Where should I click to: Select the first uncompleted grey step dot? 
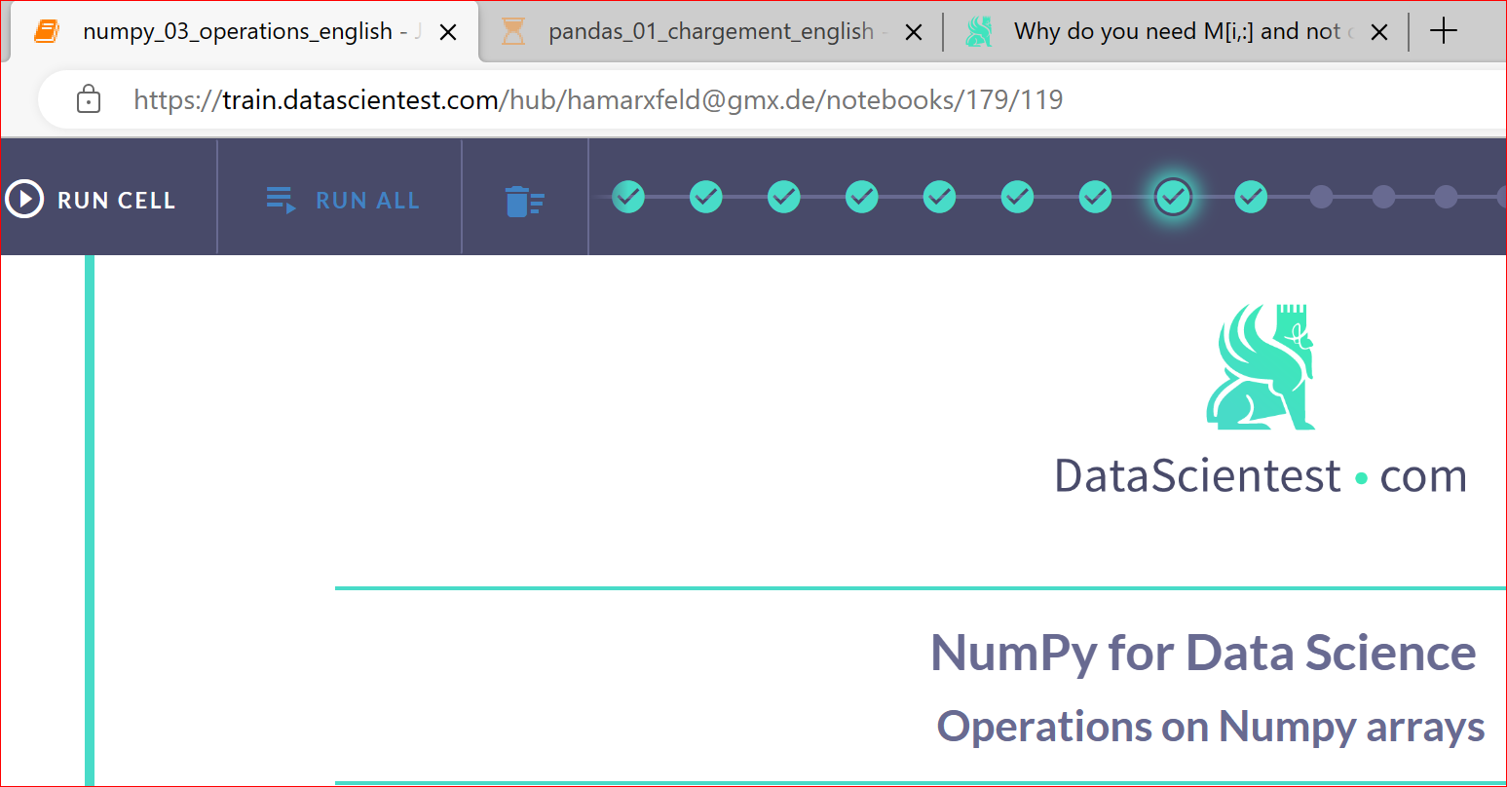click(x=1321, y=197)
